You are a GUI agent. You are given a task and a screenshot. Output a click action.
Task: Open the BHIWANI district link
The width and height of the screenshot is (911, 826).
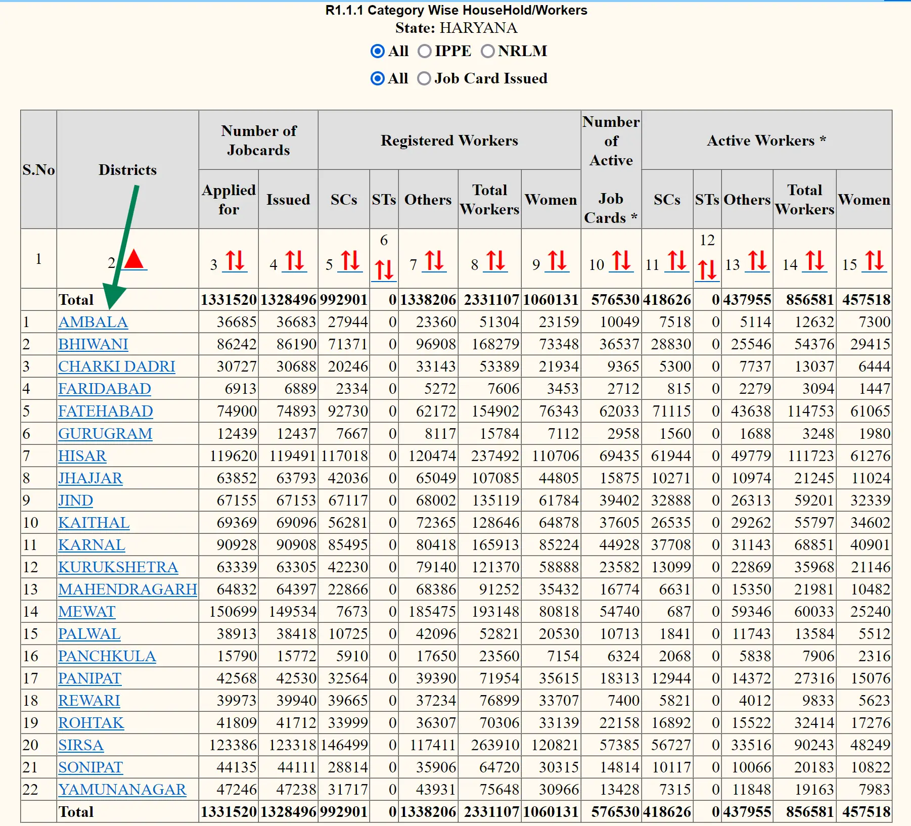click(x=93, y=344)
